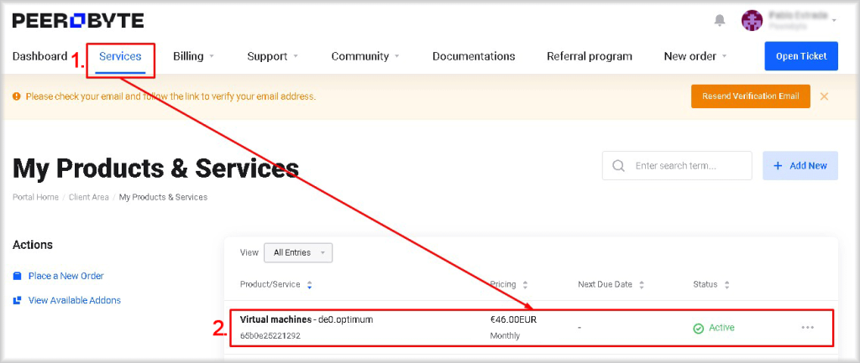The width and height of the screenshot is (860, 363).
Task: Click the PeerObyte logo
Action: point(78,21)
